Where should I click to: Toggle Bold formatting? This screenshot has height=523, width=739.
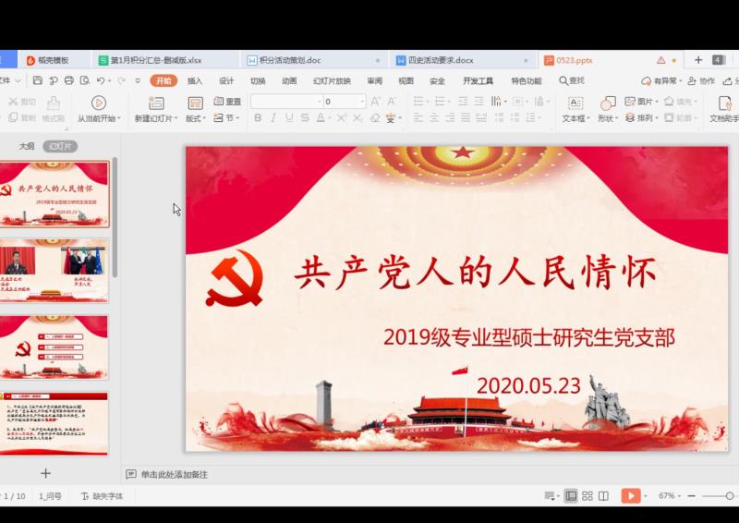click(258, 118)
